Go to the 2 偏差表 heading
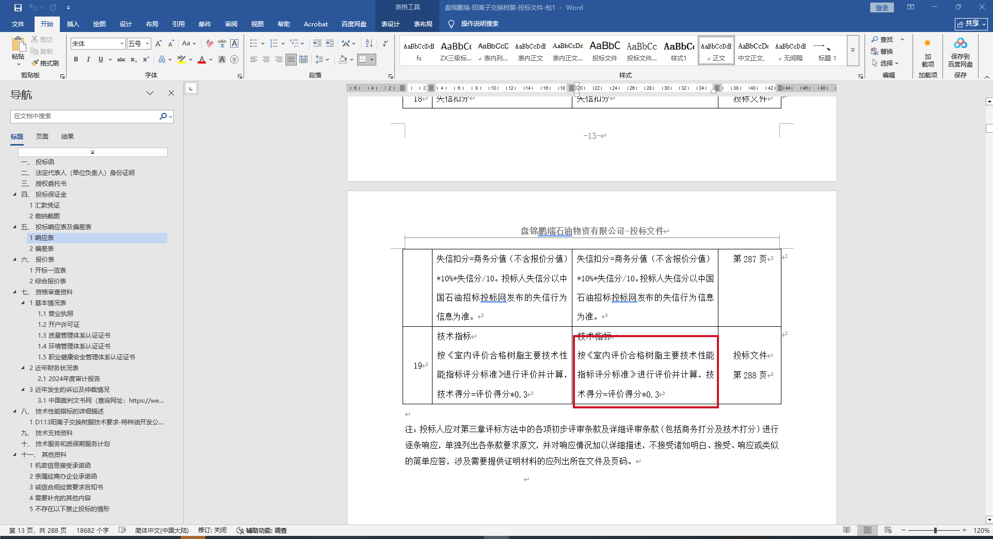This screenshot has width=993, height=539. [42, 249]
